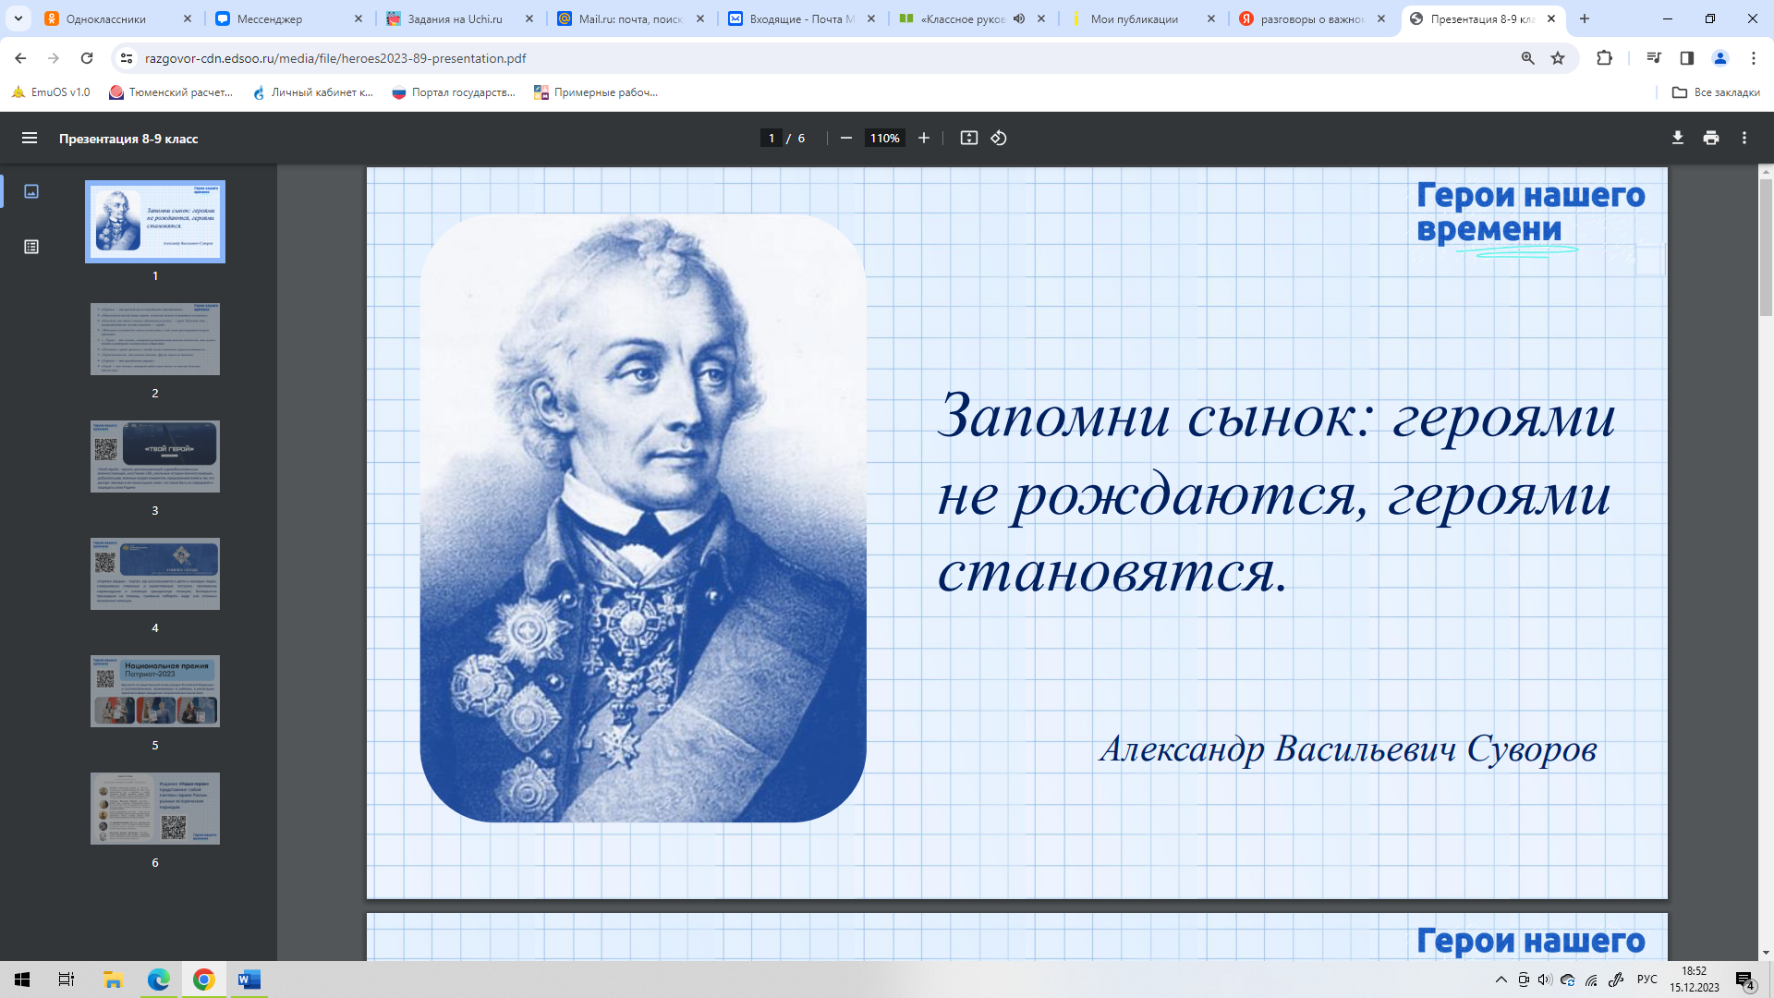
Task: Zoom in with the plus button
Action: 923,138
